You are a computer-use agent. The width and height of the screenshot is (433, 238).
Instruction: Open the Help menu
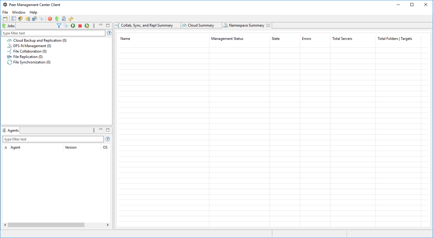[33, 12]
